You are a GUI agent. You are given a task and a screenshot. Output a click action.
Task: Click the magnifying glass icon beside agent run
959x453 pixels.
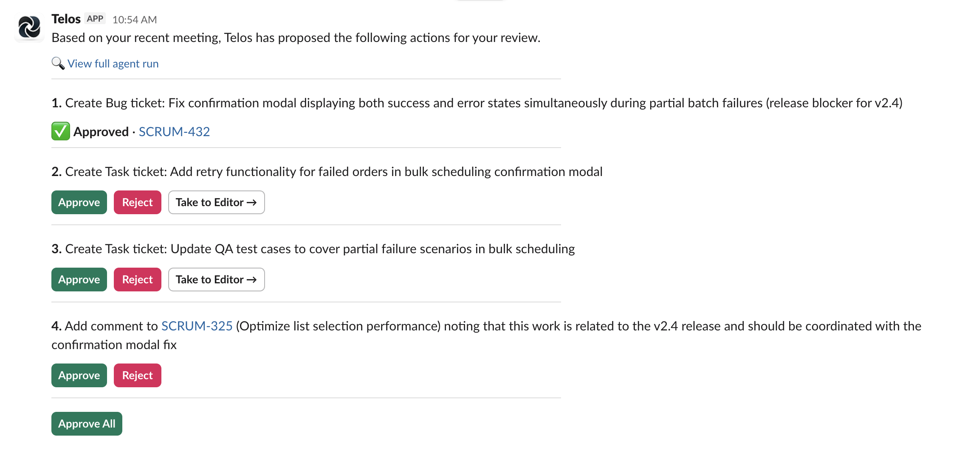point(58,64)
